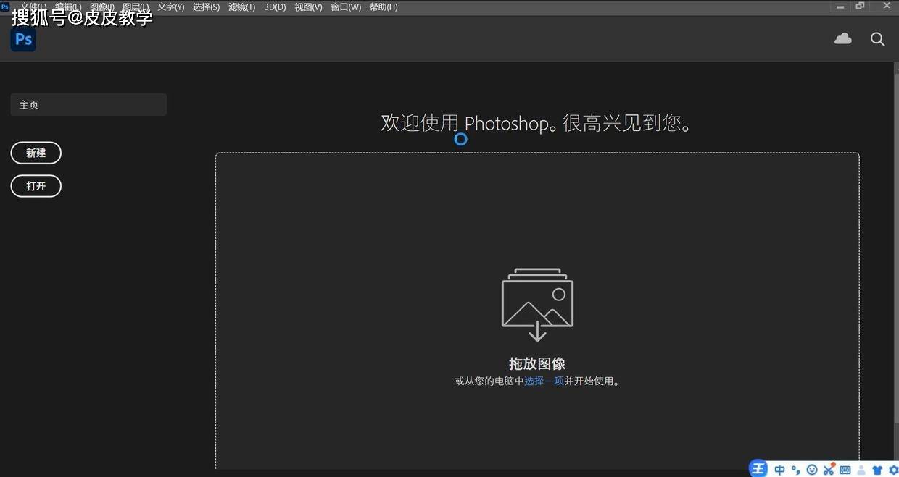Viewport: 899px width, 477px height.
Task: Open the IME soft keyboard icon
Action: 845,470
